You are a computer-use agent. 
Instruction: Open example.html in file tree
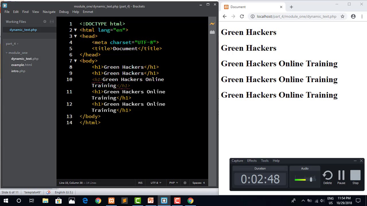(x=22, y=65)
